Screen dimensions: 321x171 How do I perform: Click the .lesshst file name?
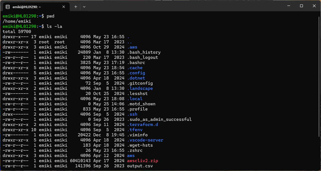(137, 93)
